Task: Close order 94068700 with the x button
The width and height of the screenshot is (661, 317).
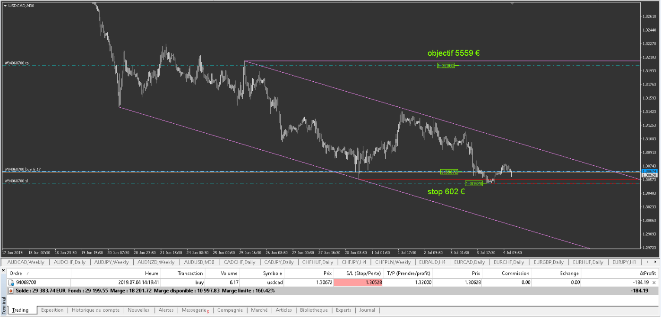Action: (x=654, y=283)
